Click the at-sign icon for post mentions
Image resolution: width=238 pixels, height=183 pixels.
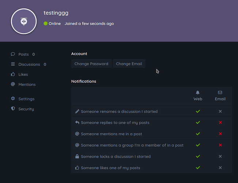tap(77, 134)
